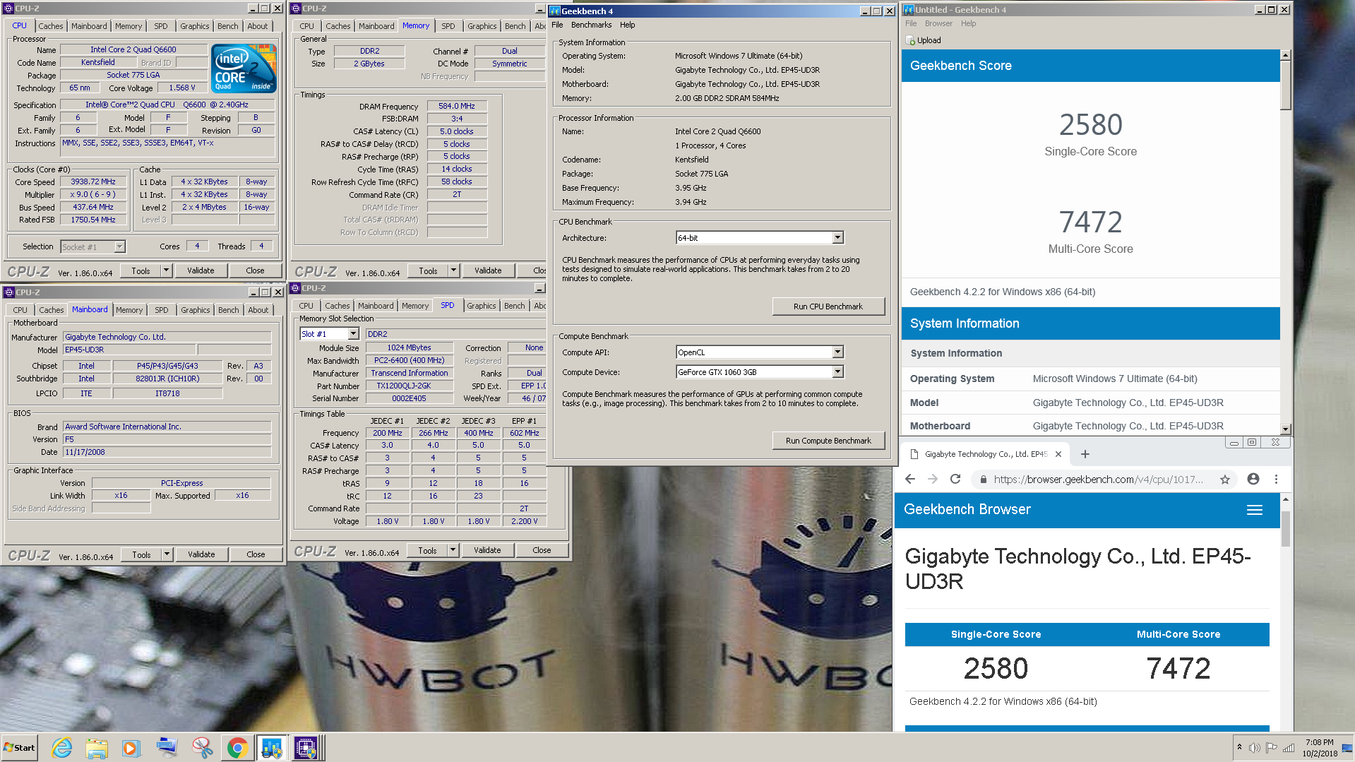
Task: Open Tools arrow in CPU-Z SPD window
Action: click(x=453, y=550)
